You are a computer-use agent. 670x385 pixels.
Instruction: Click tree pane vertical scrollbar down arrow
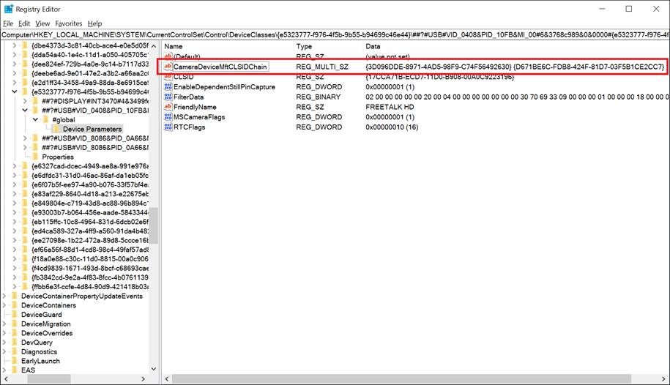pyautogui.click(x=154, y=369)
